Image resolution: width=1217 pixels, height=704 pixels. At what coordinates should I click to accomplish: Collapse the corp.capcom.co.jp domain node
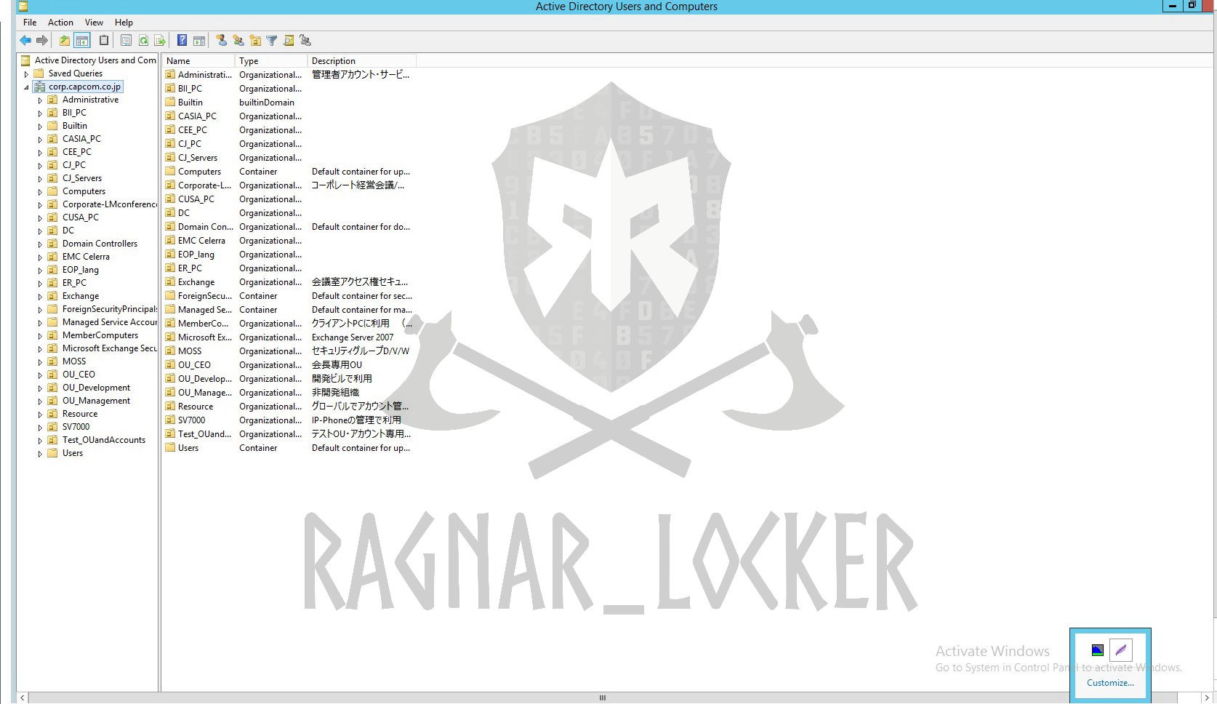click(27, 87)
